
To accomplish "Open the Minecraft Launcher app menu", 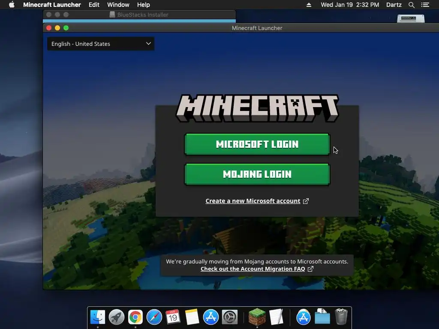I will [52, 5].
